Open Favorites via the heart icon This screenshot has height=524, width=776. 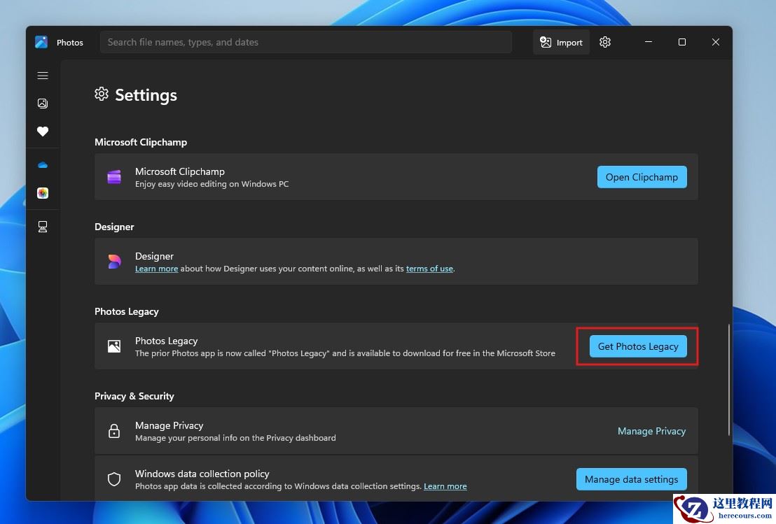[43, 132]
